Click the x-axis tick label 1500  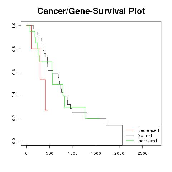pyautogui.click(x=96, y=153)
